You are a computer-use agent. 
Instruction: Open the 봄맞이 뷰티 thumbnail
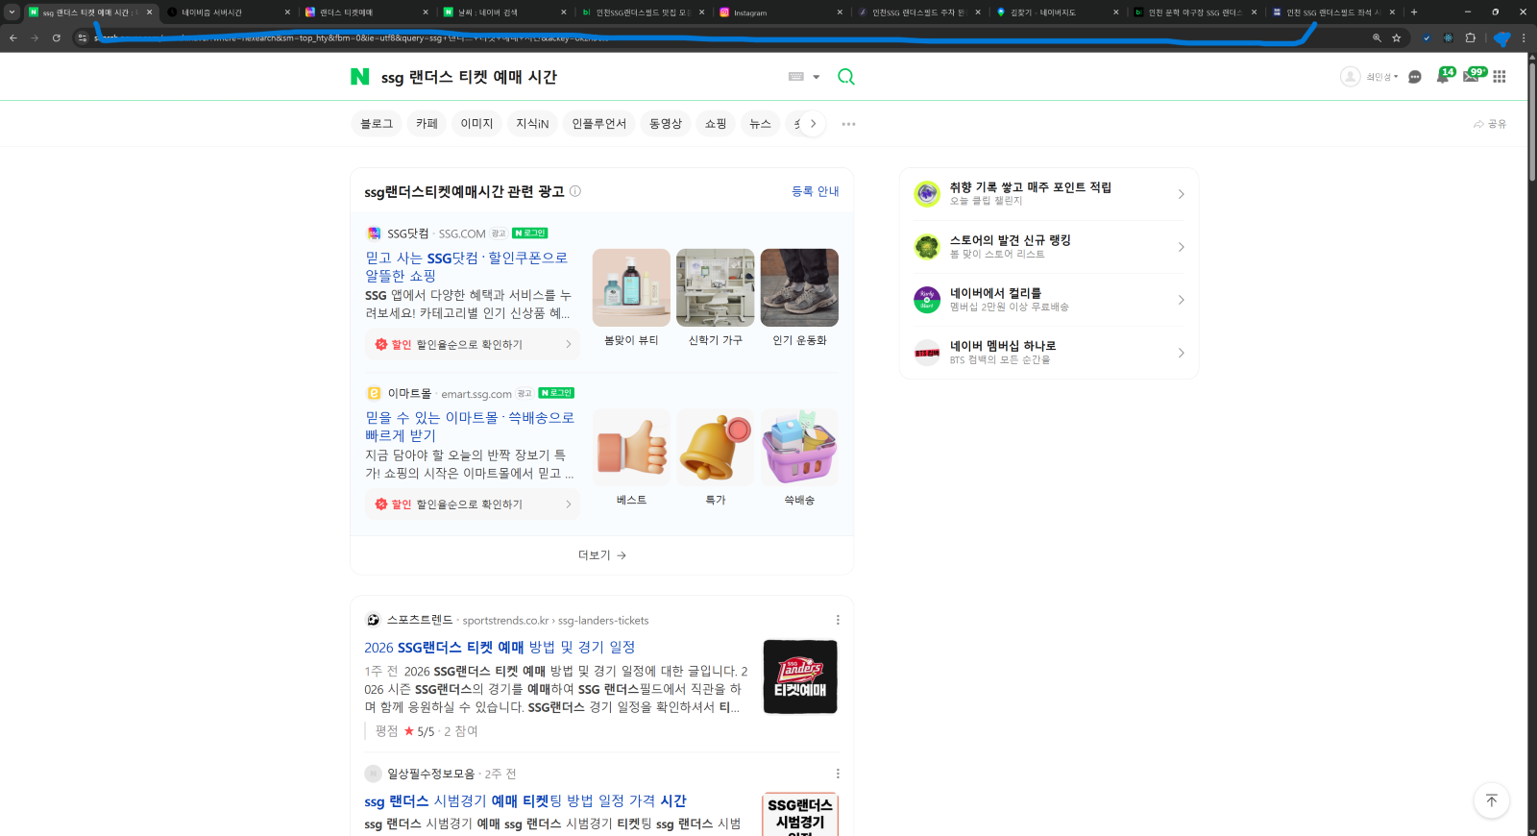click(x=631, y=288)
